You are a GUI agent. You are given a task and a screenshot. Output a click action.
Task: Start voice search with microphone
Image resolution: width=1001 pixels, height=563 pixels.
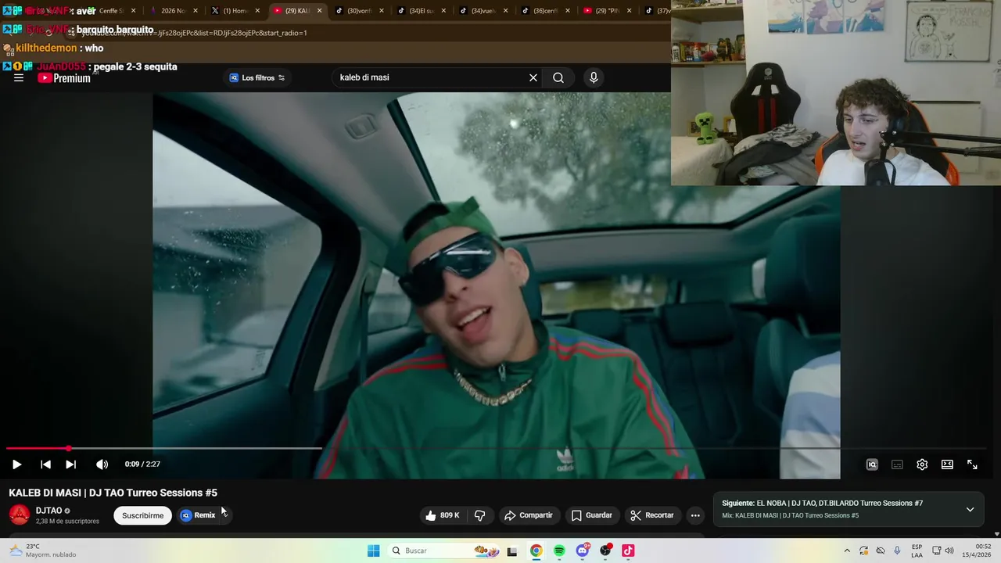pos(594,77)
